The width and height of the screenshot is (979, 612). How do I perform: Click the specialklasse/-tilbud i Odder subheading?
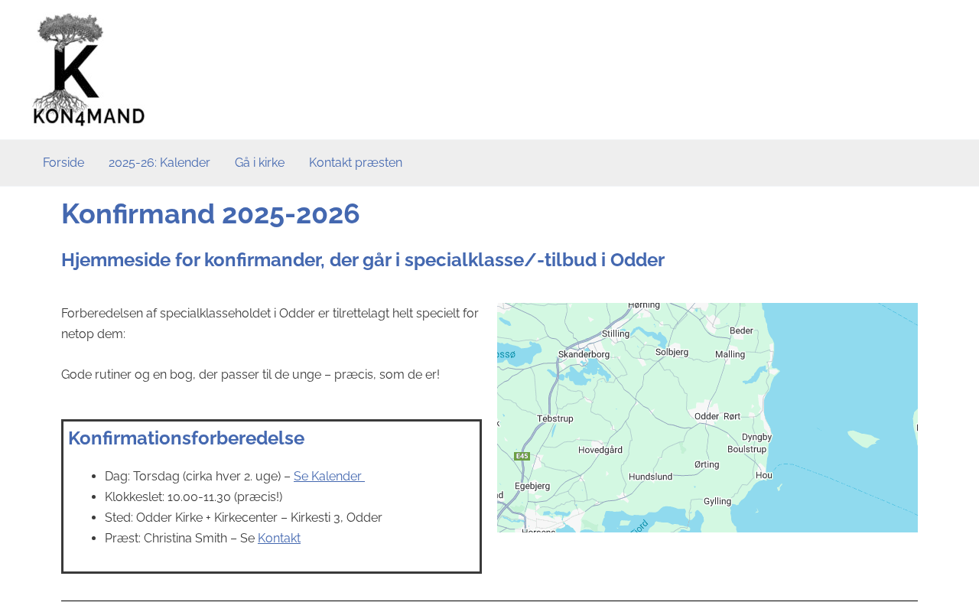point(363,260)
